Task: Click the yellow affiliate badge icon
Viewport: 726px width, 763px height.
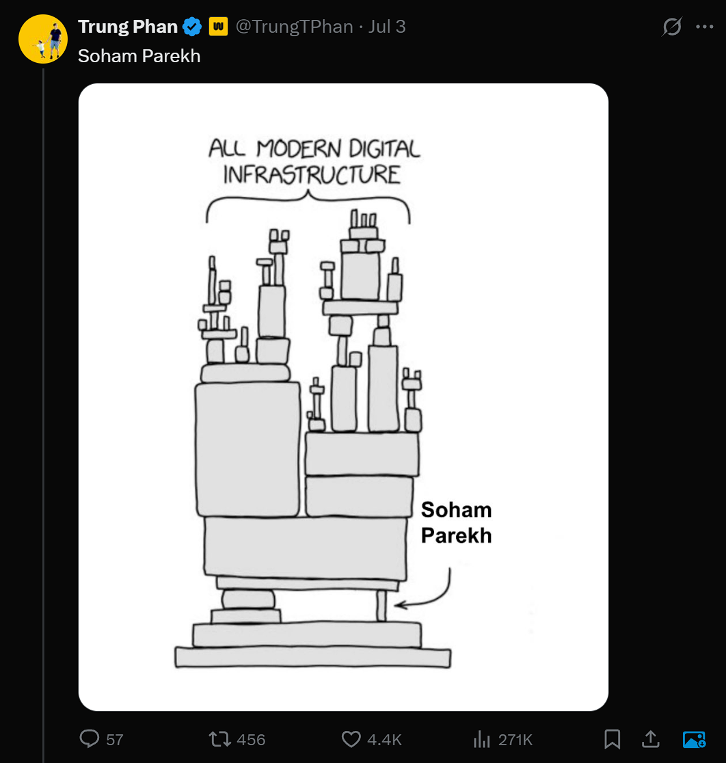Action: [217, 27]
